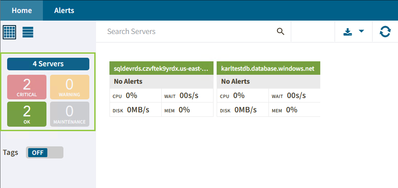Refresh the server dashboard

click(385, 32)
